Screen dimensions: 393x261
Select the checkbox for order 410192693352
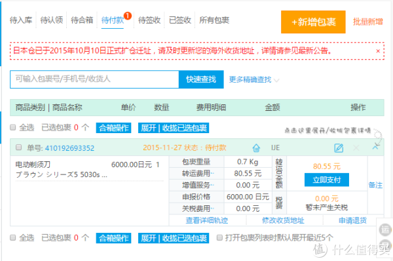point(18,147)
